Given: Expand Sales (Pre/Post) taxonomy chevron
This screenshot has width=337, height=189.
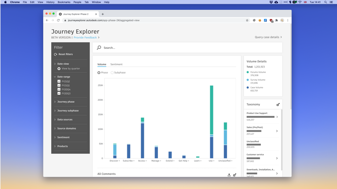Looking at the screenshot, I should tap(277, 131).
